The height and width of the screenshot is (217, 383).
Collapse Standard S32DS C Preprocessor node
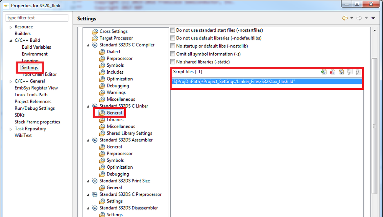[88, 194]
